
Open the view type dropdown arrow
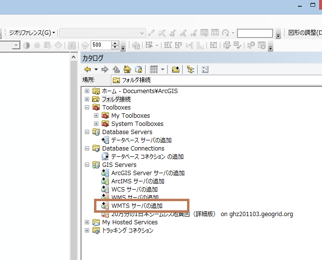162,69
